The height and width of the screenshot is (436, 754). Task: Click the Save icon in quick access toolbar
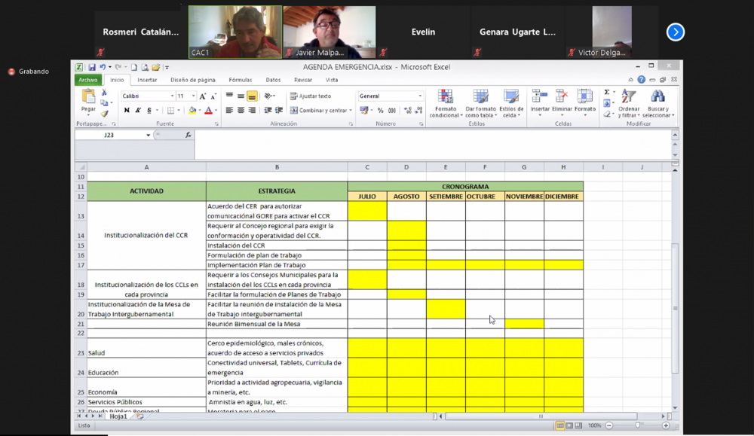point(92,67)
